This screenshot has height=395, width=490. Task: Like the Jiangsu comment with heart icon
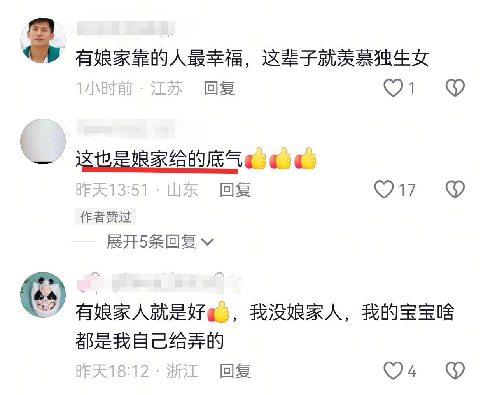pos(393,88)
